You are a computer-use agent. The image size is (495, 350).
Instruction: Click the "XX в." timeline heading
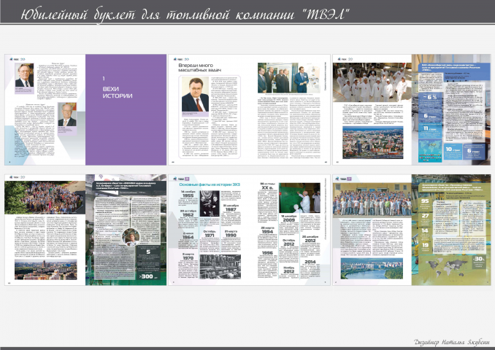pyautogui.click(x=267, y=188)
